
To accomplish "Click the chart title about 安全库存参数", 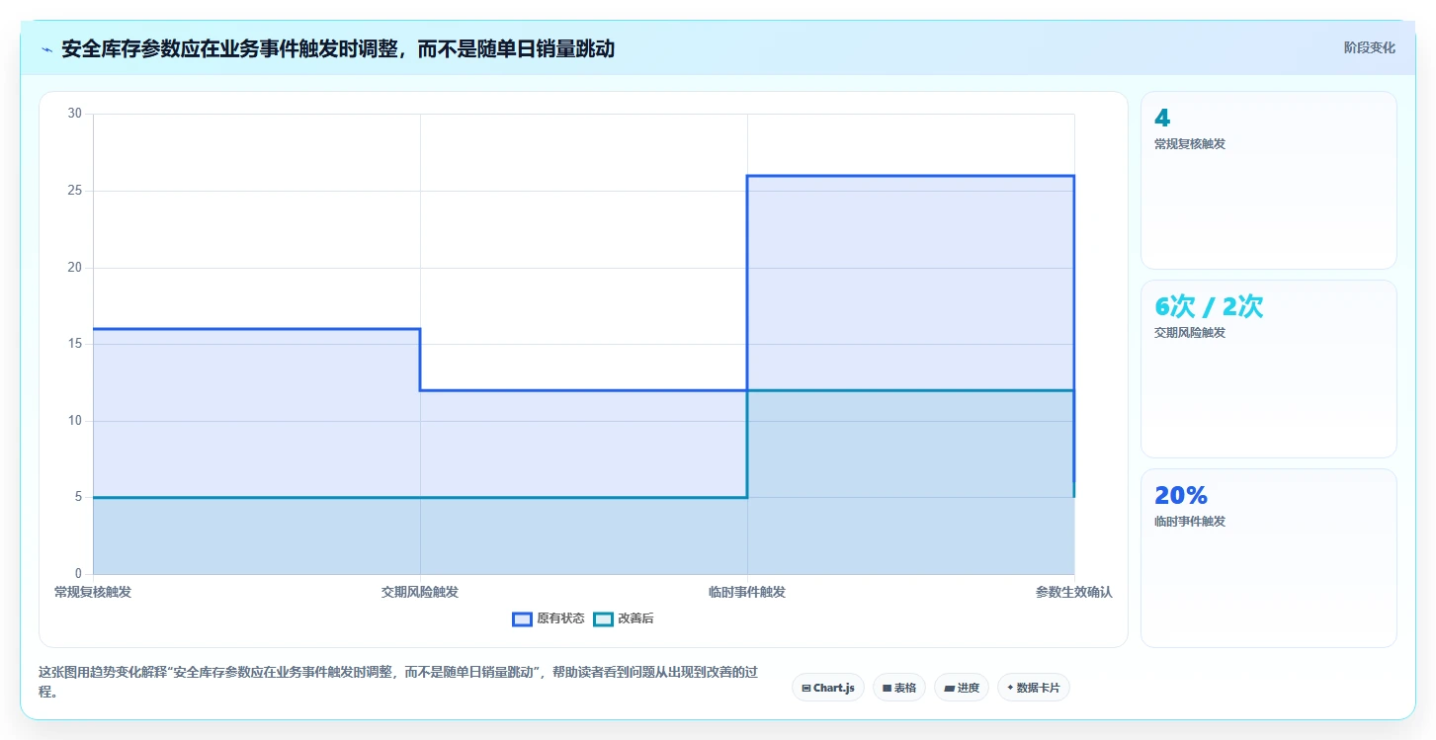I will [338, 48].
